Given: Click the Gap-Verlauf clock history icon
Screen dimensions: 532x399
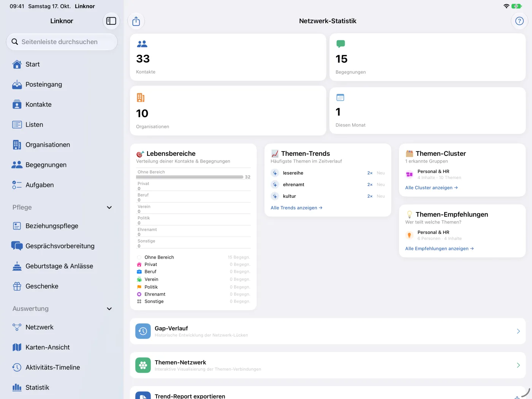Looking at the screenshot, I should tap(143, 331).
